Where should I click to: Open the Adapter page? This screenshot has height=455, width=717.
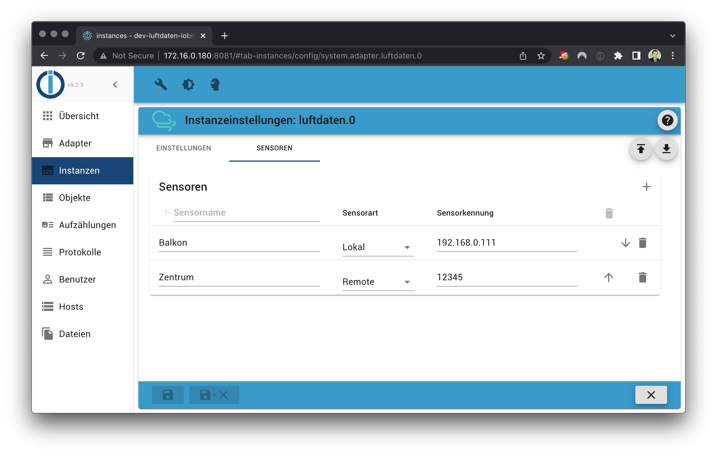click(x=83, y=143)
